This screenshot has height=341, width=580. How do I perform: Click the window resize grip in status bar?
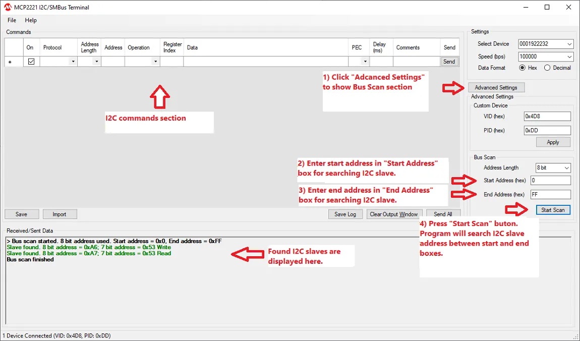[x=576, y=337]
